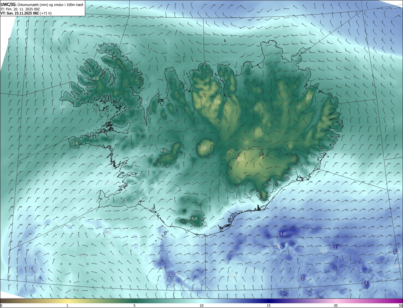
Task: Click the 10 mark on the color scale
Action: tap(201, 306)
